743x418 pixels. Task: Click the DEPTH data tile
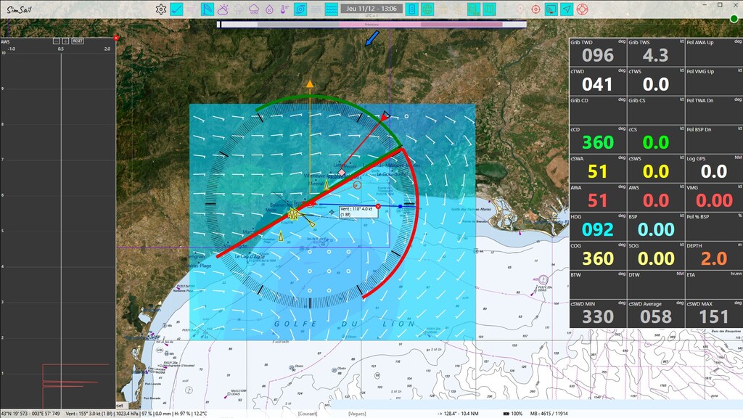[x=713, y=254]
